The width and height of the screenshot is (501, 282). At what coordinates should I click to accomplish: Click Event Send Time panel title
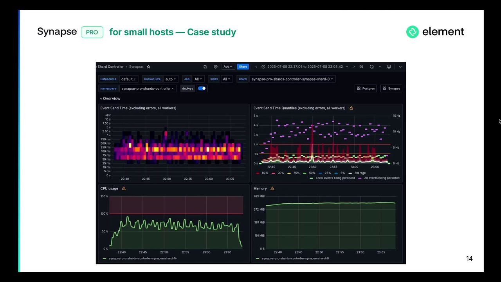point(138,108)
